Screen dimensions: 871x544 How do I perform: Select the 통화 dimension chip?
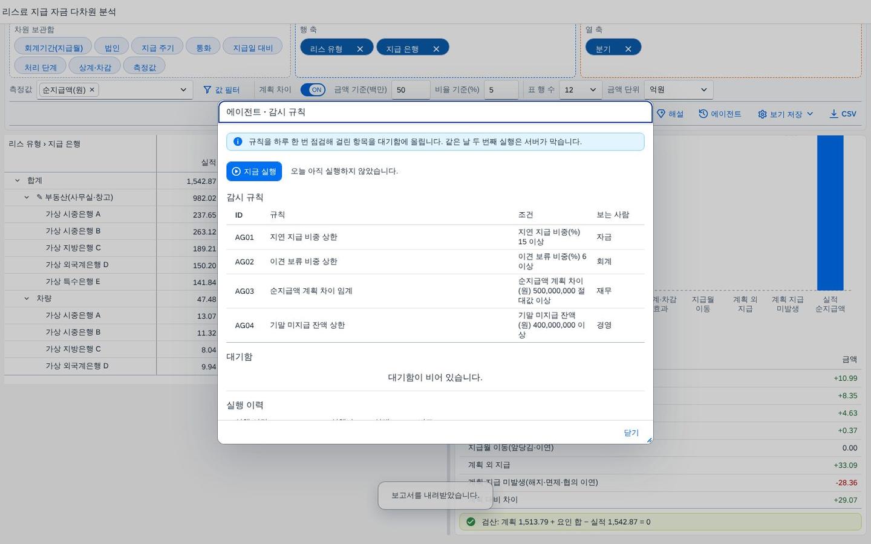[x=203, y=47]
